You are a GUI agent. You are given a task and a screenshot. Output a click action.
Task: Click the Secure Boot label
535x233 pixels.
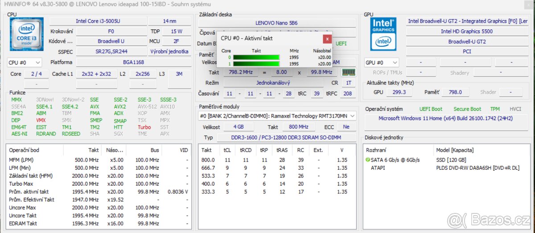tap(467, 109)
